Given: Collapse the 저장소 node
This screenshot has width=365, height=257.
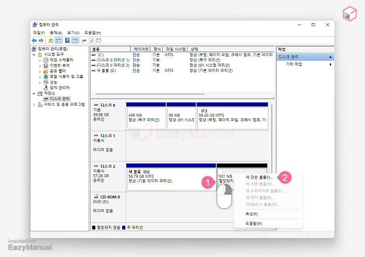Looking at the screenshot, I should [x=34, y=94].
